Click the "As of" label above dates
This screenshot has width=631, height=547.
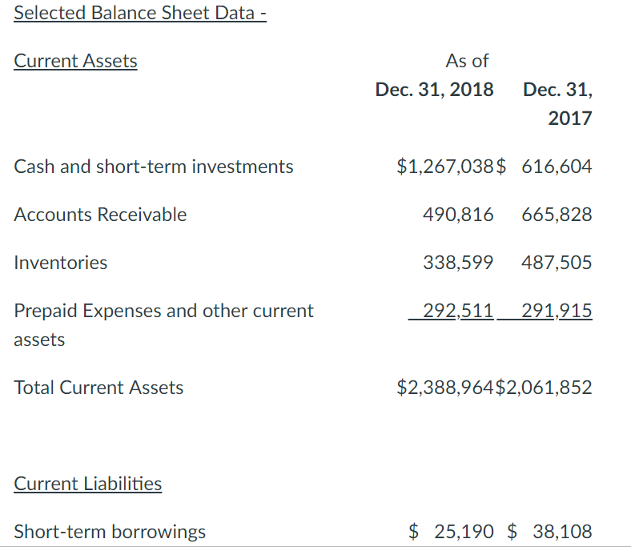coord(467,61)
